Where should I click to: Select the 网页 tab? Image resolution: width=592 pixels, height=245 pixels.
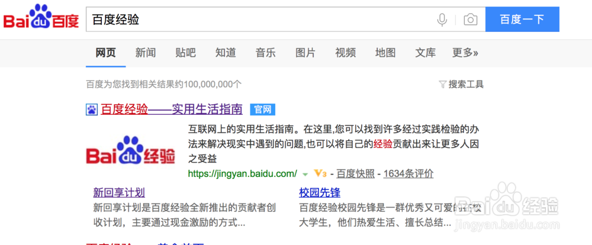click(x=106, y=53)
